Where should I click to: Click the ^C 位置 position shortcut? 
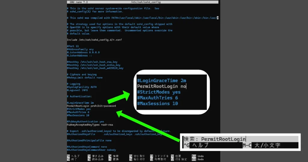[176, 156]
